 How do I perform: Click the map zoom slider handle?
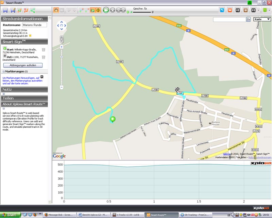point(62,57)
